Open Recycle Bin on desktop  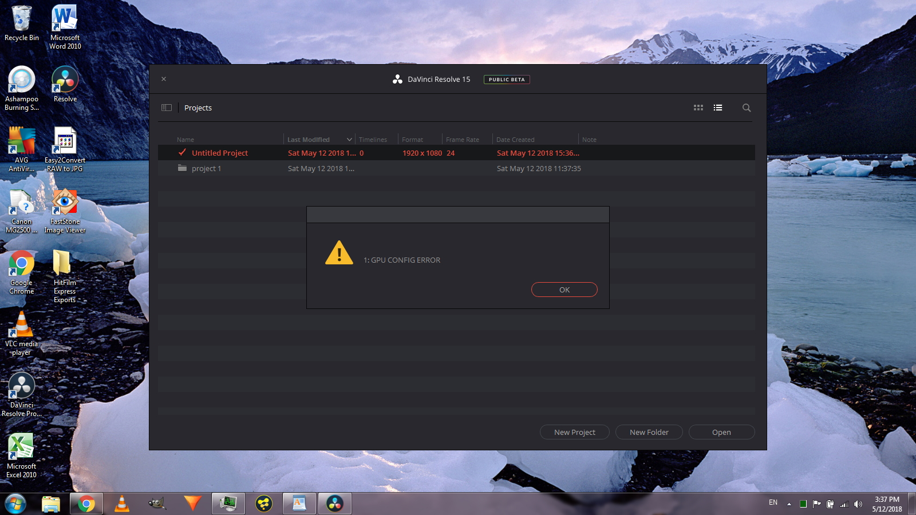22,23
